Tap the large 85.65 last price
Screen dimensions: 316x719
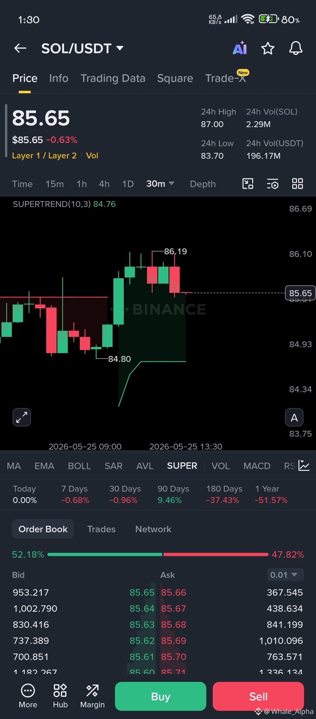pos(41,118)
